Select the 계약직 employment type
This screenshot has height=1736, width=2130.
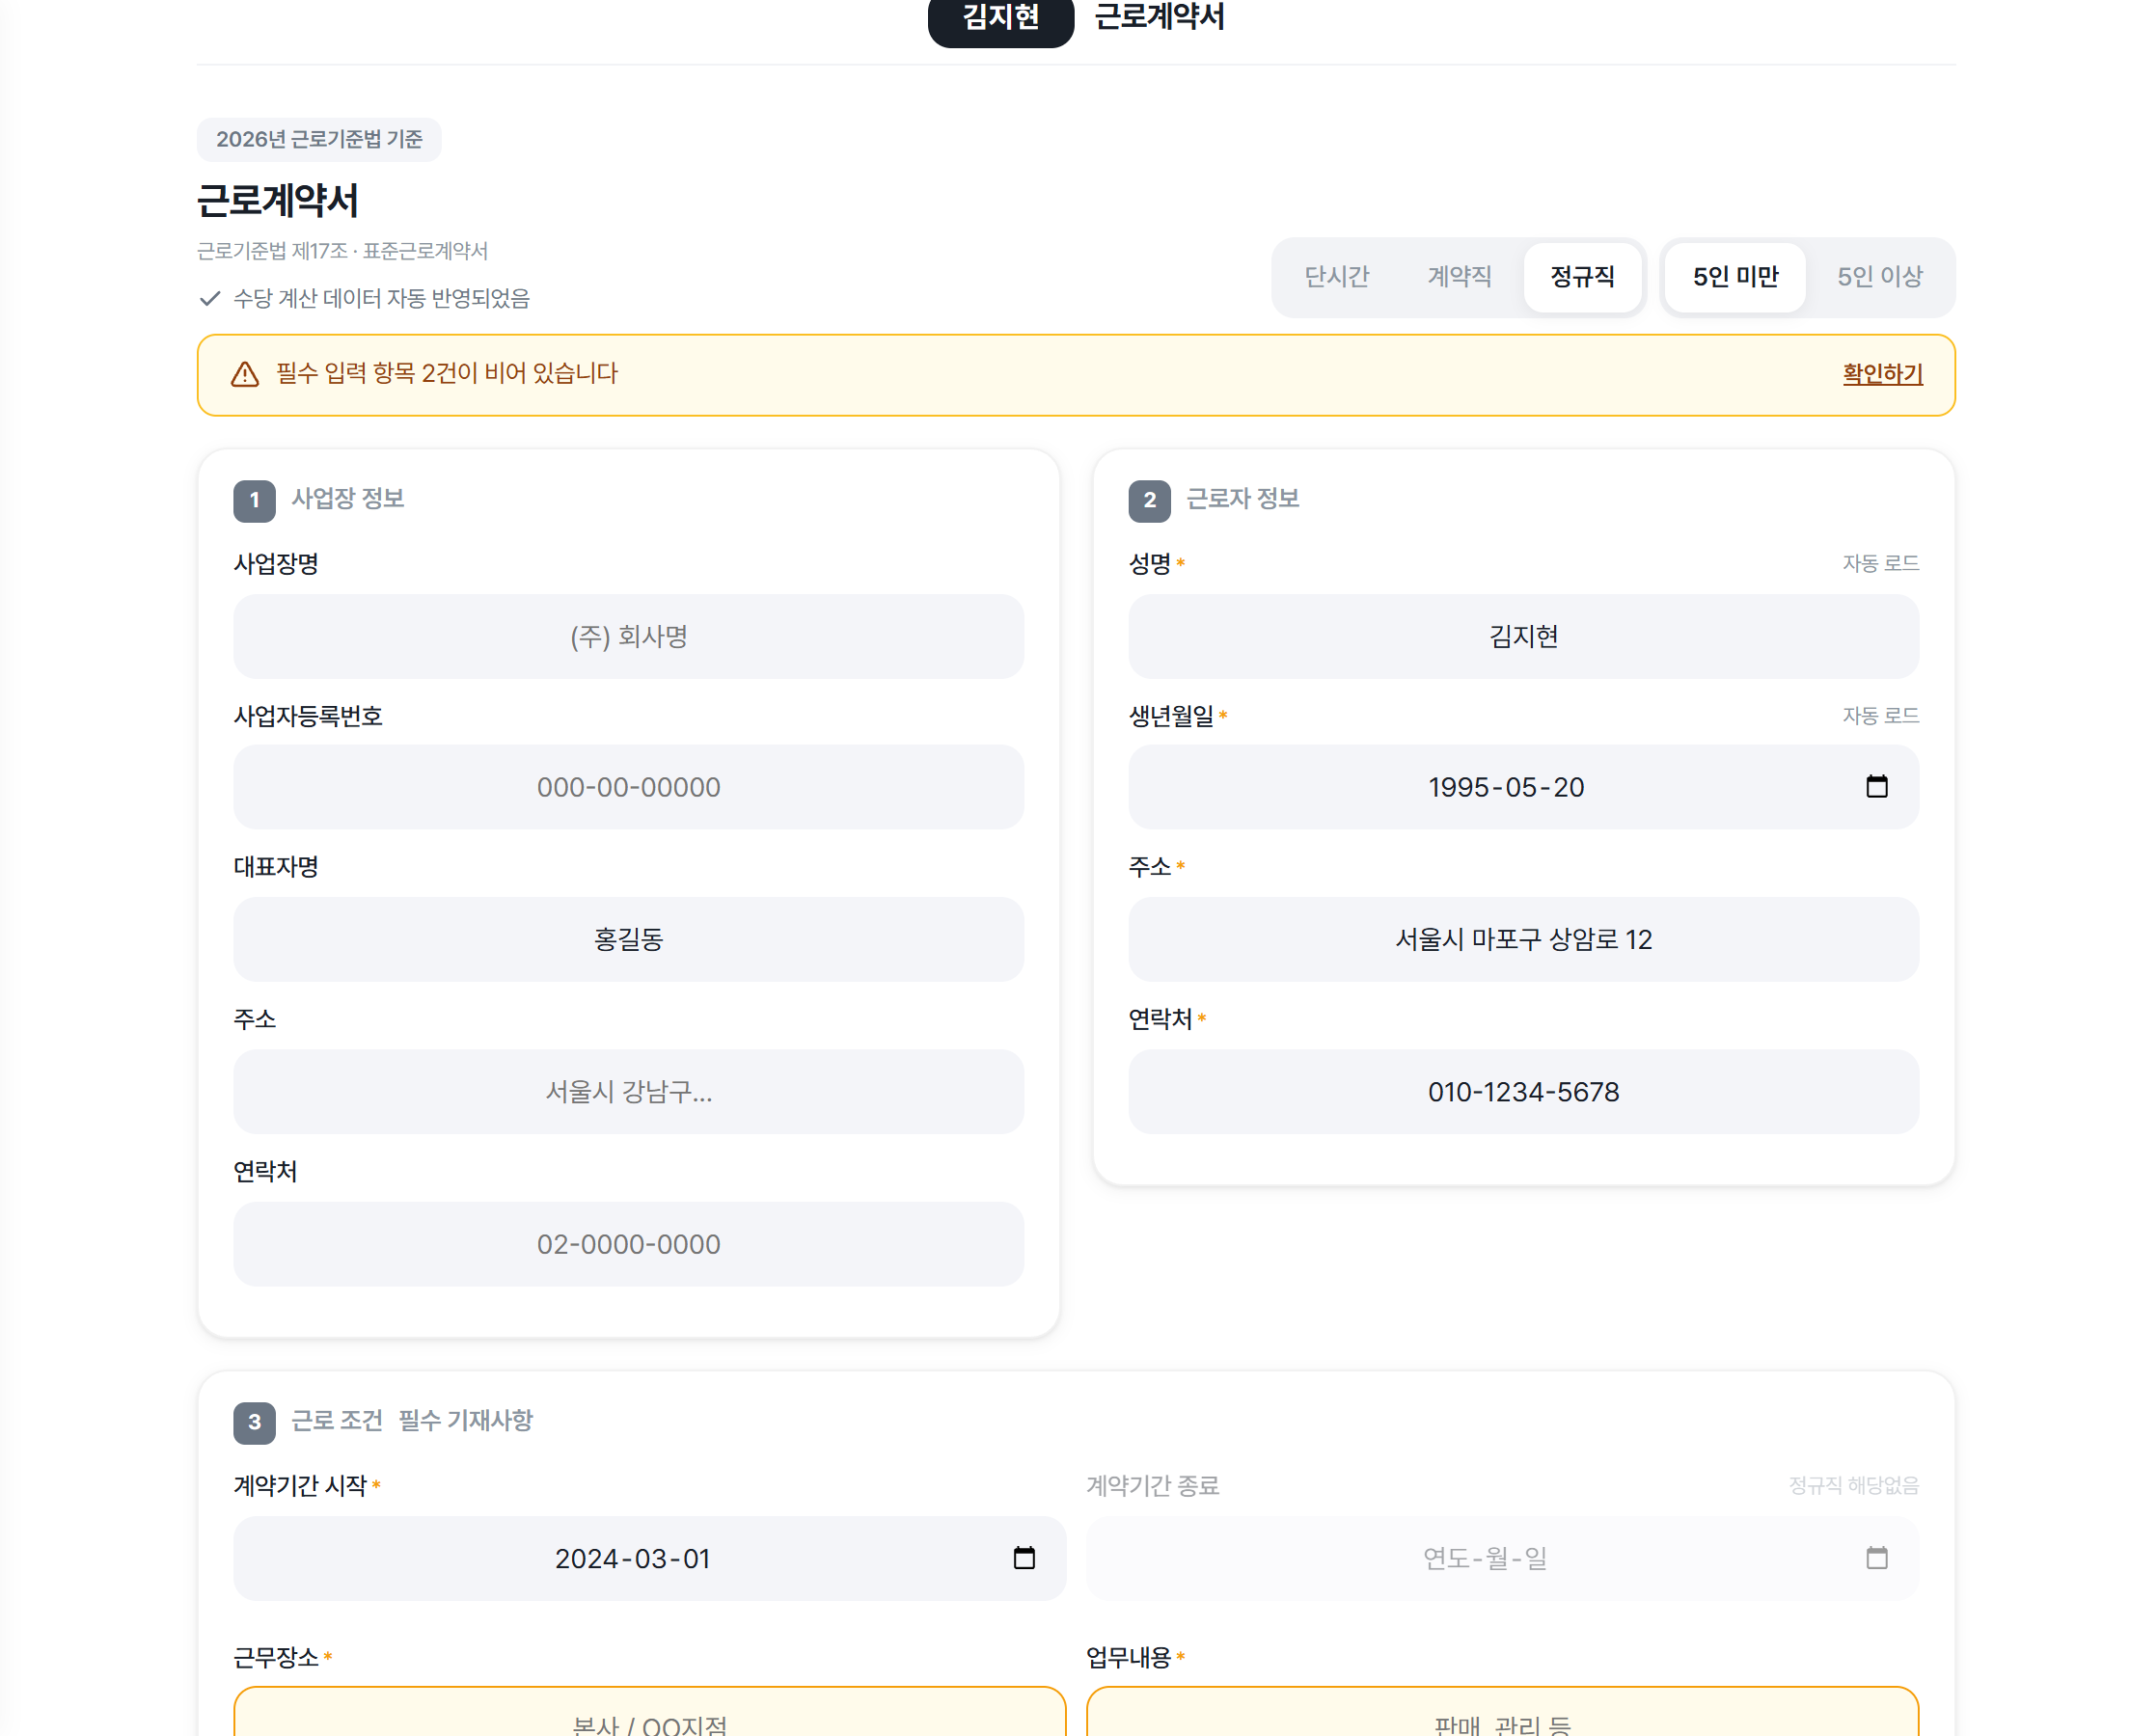click(1459, 277)
